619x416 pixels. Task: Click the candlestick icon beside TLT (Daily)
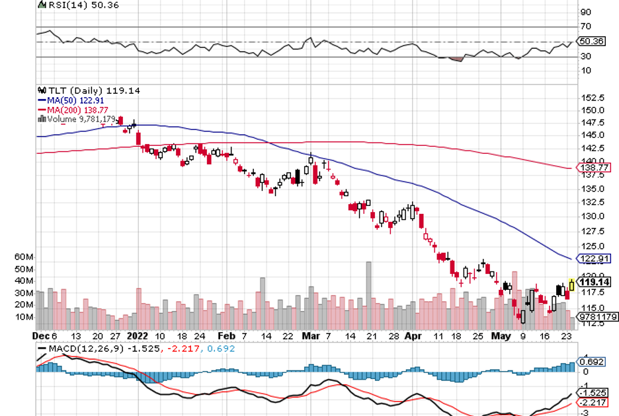coord(42,90)
